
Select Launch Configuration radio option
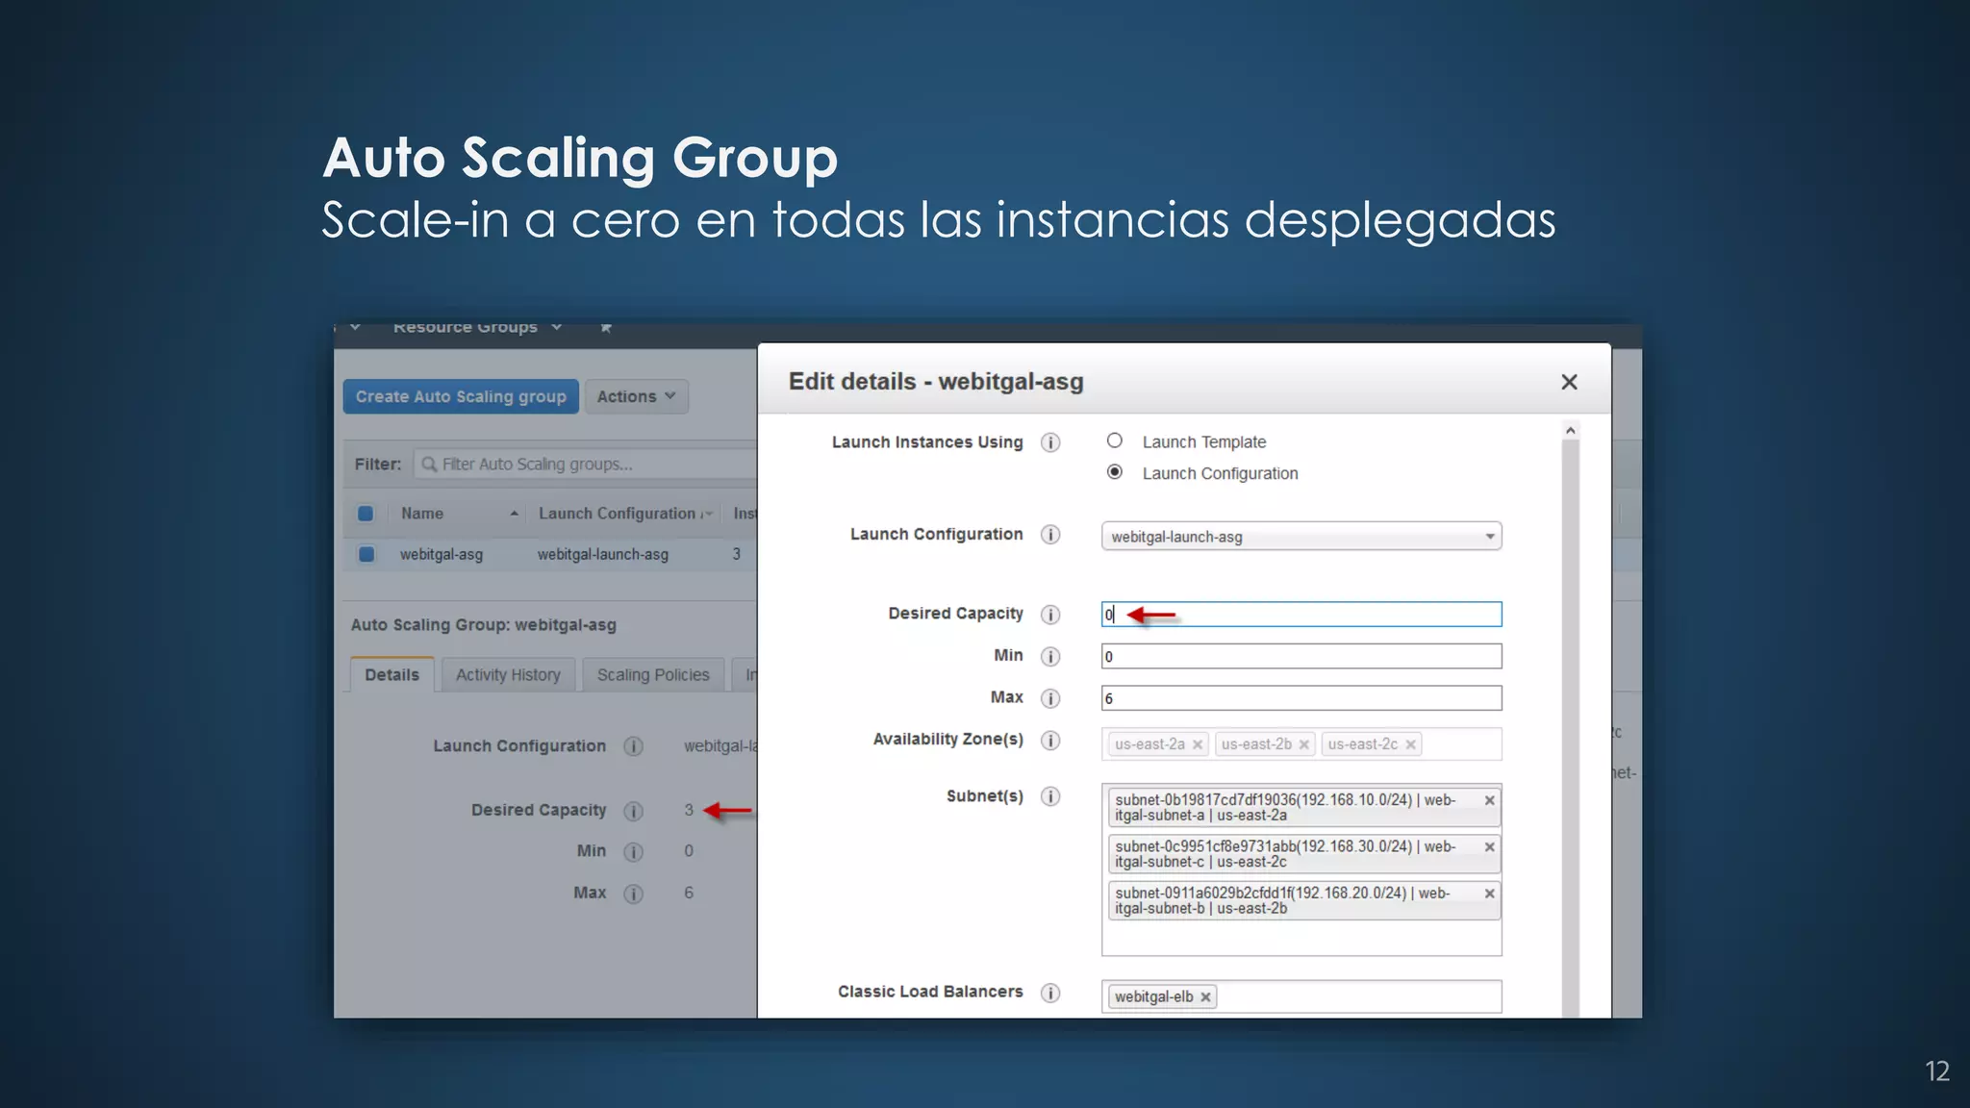click(x=1114, y=471)
